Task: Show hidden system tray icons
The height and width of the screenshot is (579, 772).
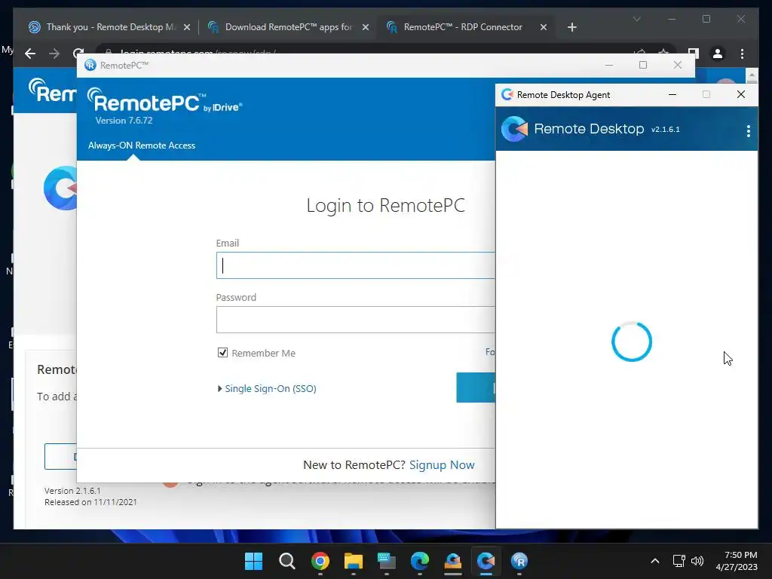Action: [655, 561]
